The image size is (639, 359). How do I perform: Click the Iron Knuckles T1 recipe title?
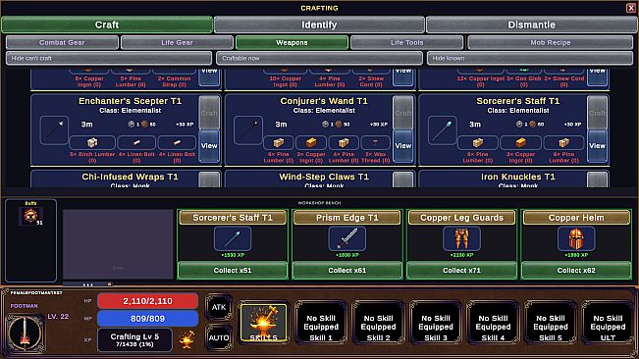click(518, 177)
